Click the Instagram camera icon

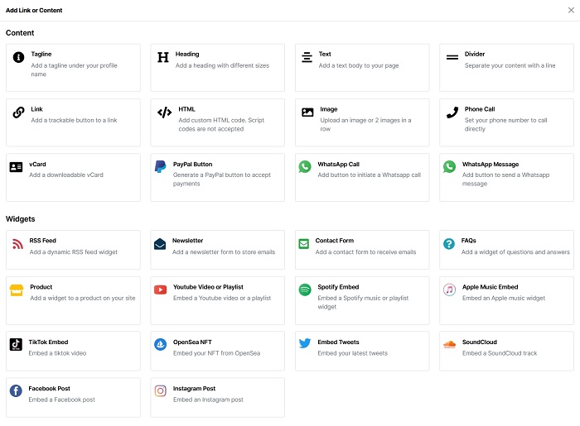coord(160,390)
